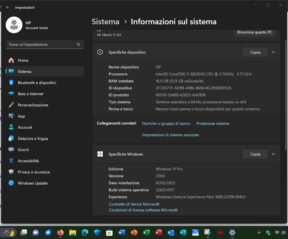This screenshot has height=239, width=288.
Task: Collapse the Specifiche dispositivo section
Action: coord(273,52)
